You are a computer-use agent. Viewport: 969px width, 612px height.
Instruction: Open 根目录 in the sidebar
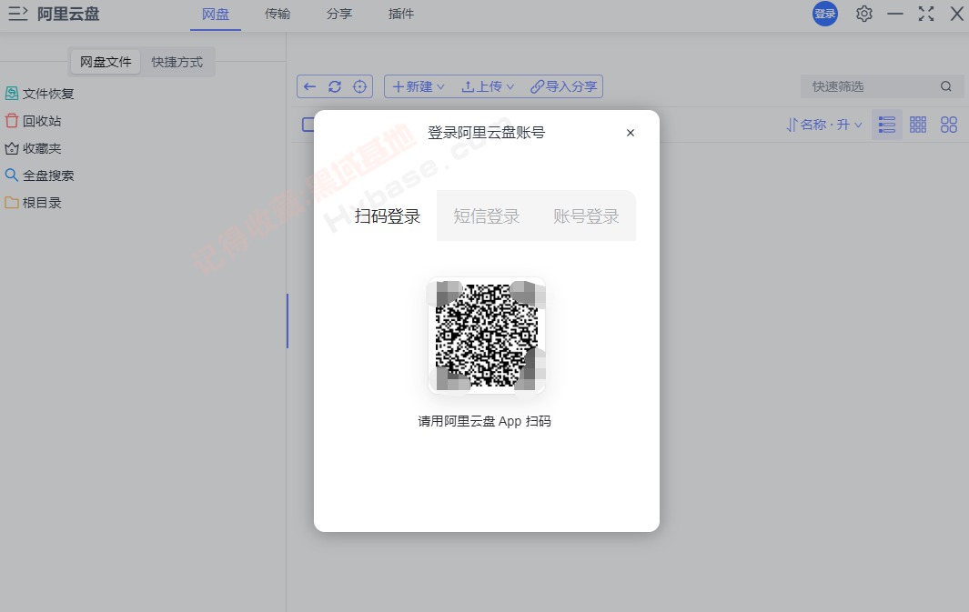34,203
